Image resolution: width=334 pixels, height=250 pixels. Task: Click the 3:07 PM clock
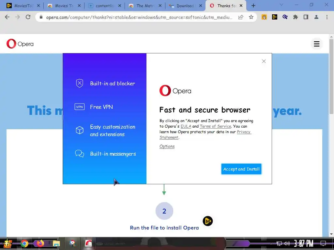click(304, 243)
